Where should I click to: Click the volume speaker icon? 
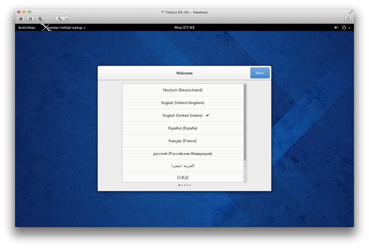pos(336,27)
